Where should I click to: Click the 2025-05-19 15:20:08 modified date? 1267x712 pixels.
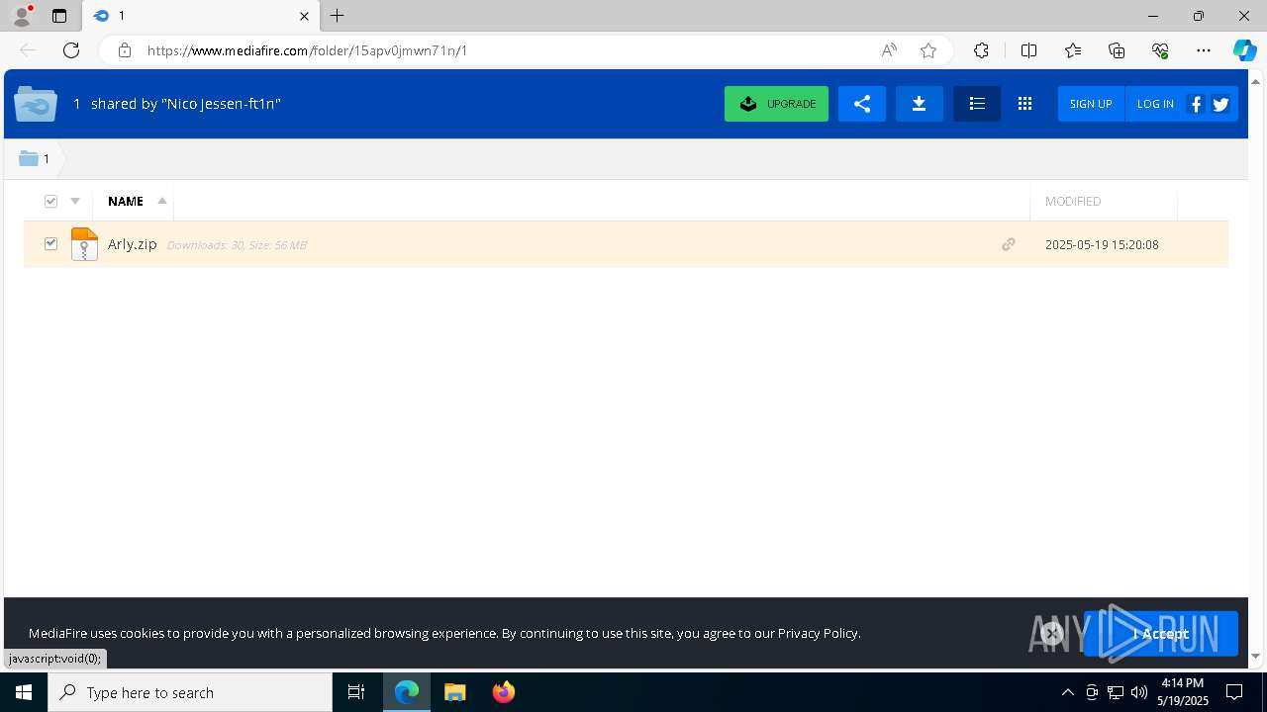[1102, 244]
